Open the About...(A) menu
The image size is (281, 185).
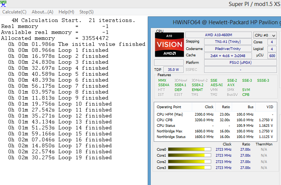pos(43,12)
